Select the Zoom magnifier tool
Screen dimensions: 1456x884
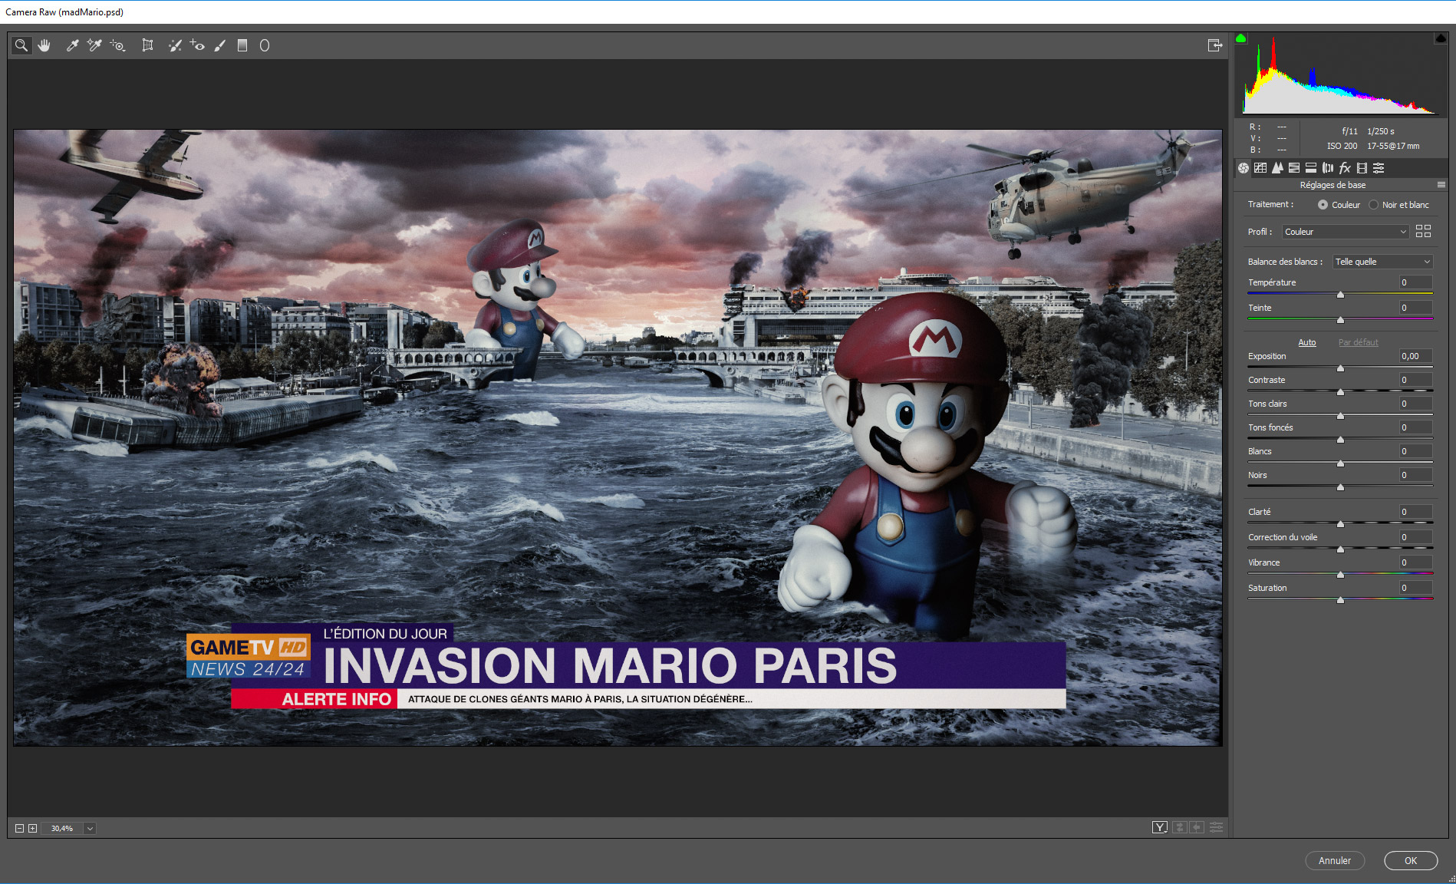click(21, 46)
